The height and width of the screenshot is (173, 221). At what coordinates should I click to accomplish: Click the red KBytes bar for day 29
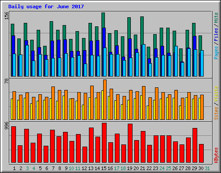point(195,145)
